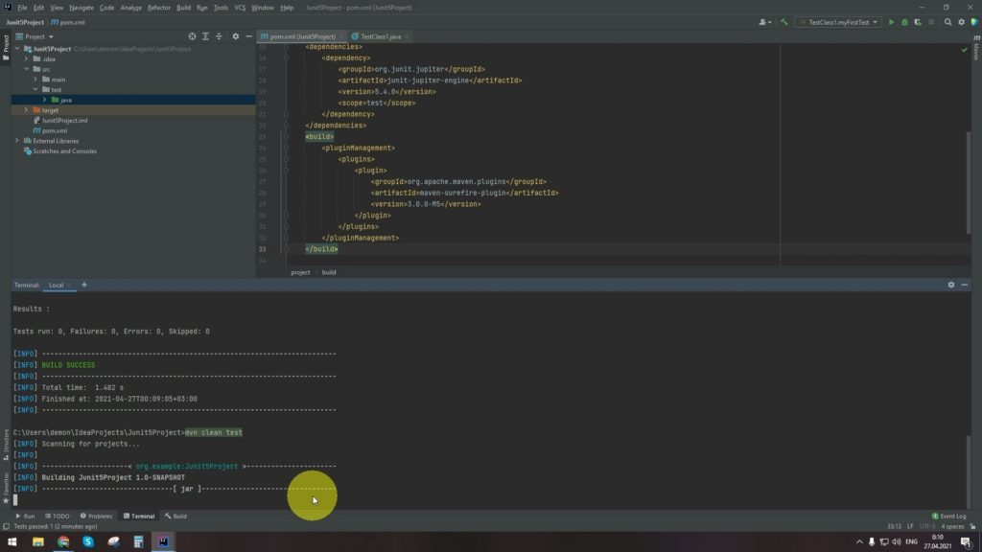Open Structure tool window on left edge
The height and width of the screenshot is (552, 982).
6,445
